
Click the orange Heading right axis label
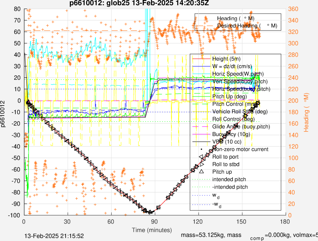(307, 112)
